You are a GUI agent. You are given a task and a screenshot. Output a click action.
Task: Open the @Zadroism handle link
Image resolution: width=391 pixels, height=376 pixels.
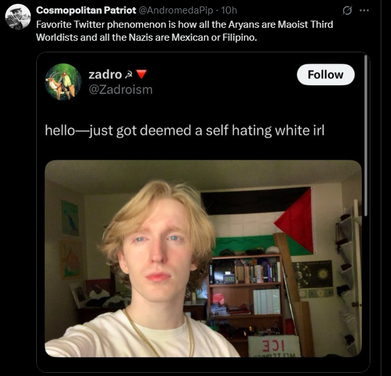(121, 89)
